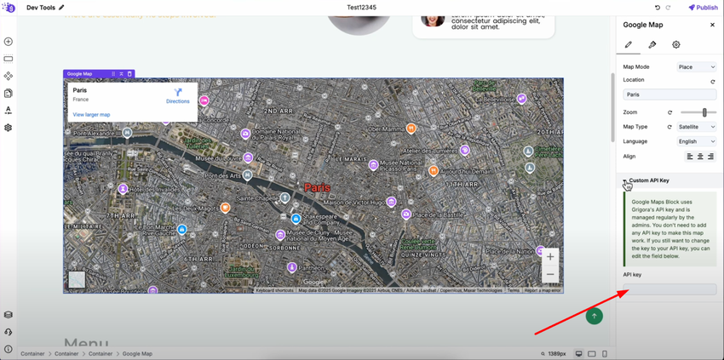Open the support headset icon
This screenshot has height=360, width=724.
coord(8,332)
